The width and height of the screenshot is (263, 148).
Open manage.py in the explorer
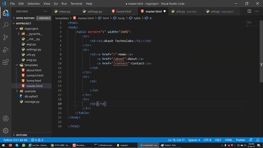pos(32,102)
